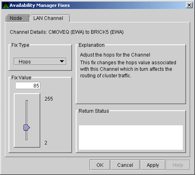Confirm the fix with the OK button
This screenshot has height=175, width=195.
point(100,165)
